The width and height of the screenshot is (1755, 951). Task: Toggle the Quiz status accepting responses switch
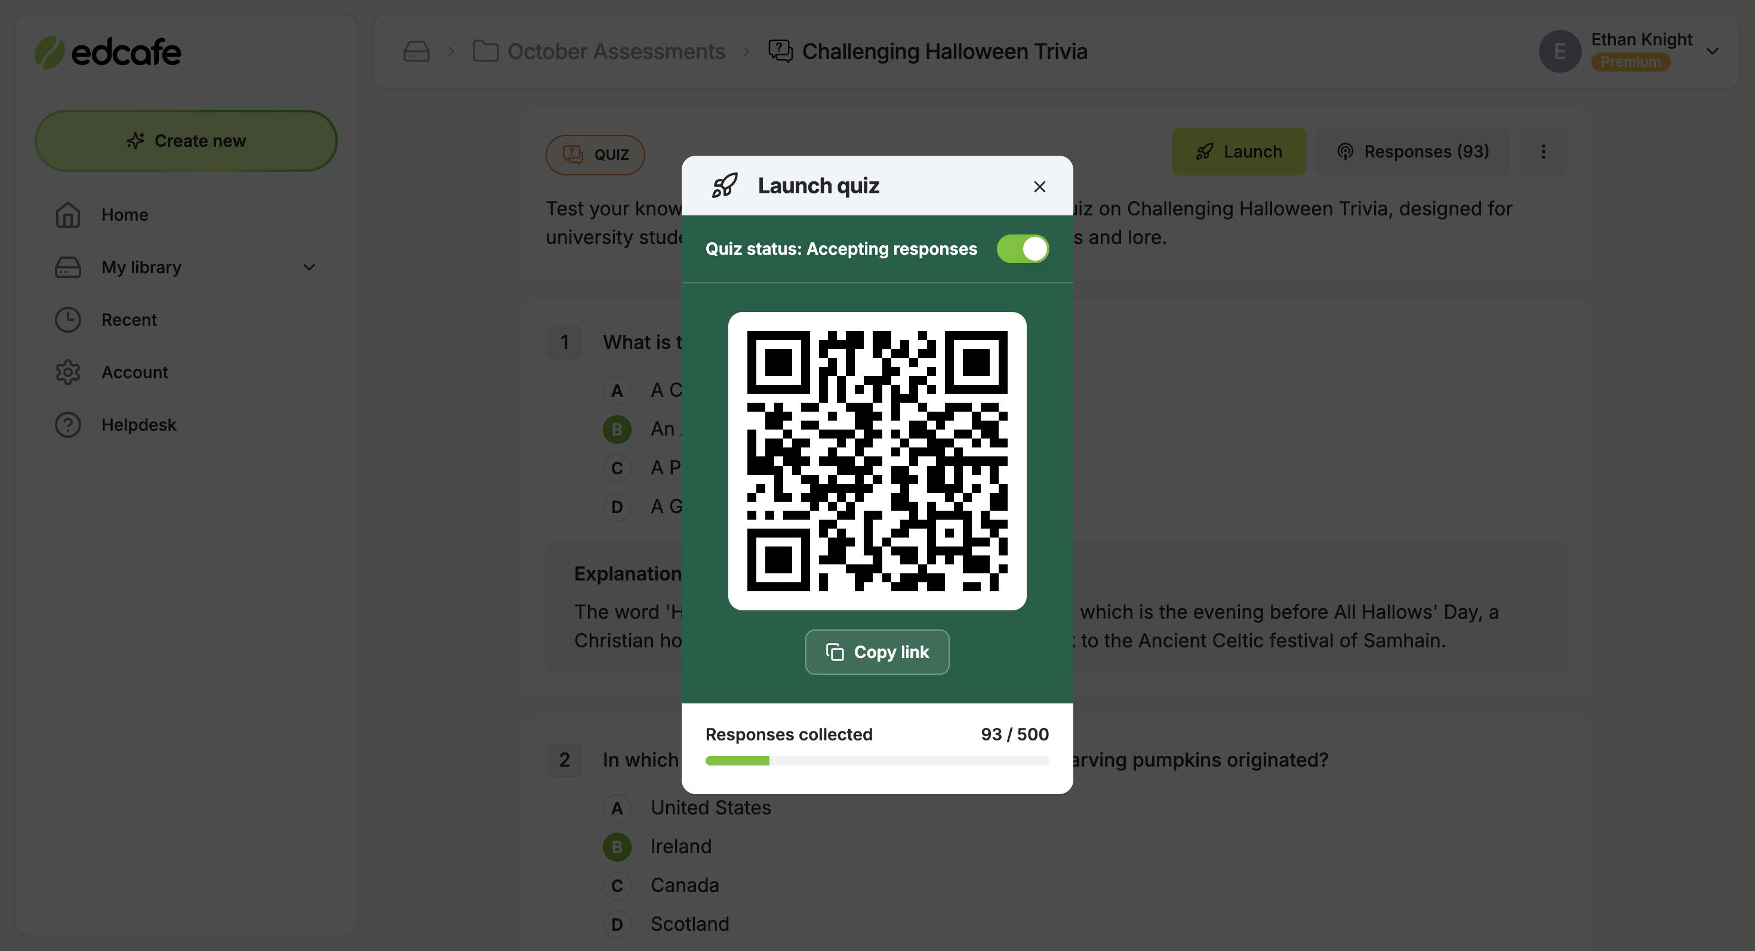click(x=1021, y=247)
